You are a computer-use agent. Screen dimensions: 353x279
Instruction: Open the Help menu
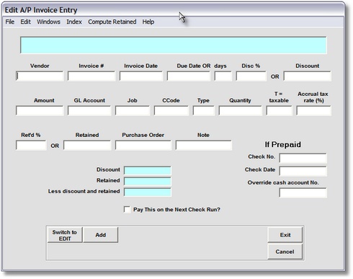[148, 22]
